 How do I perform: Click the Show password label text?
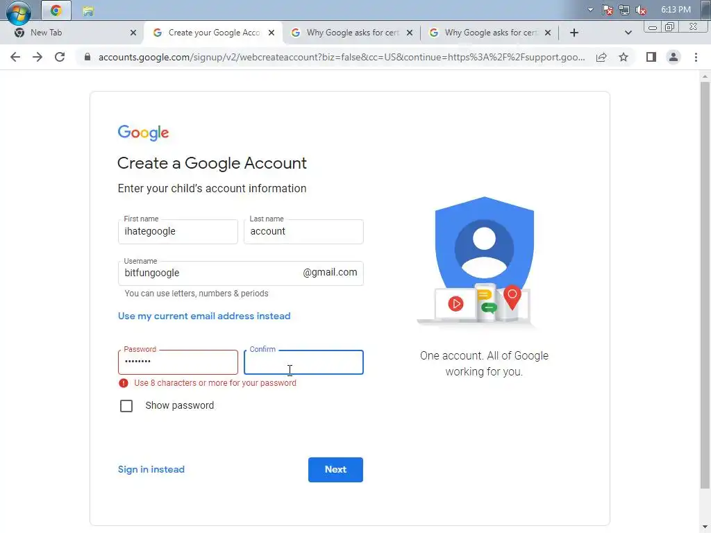[x=180, y=405]
